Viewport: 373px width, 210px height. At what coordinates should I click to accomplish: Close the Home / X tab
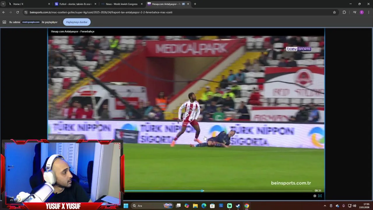pyautogui.click(x=49, y=4)
